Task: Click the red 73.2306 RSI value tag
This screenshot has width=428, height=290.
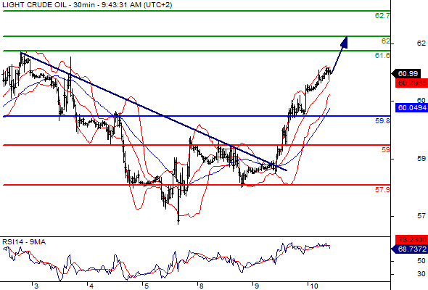Action: point(411,239)
